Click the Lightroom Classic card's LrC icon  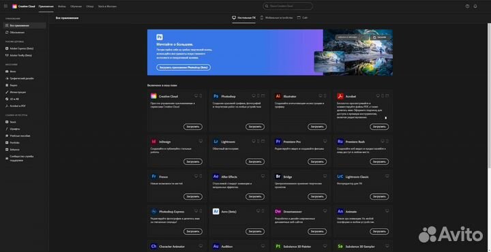point(340,176)
